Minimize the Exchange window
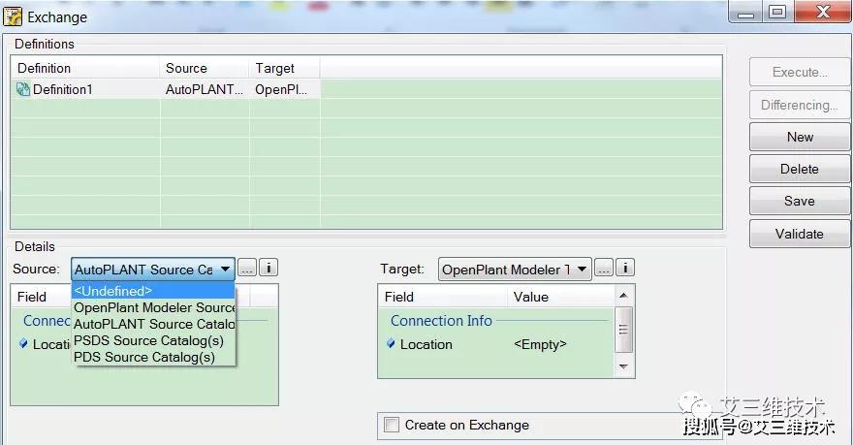 click(745, 12)
